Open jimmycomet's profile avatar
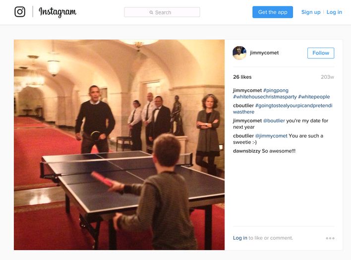 coord(239,53)
